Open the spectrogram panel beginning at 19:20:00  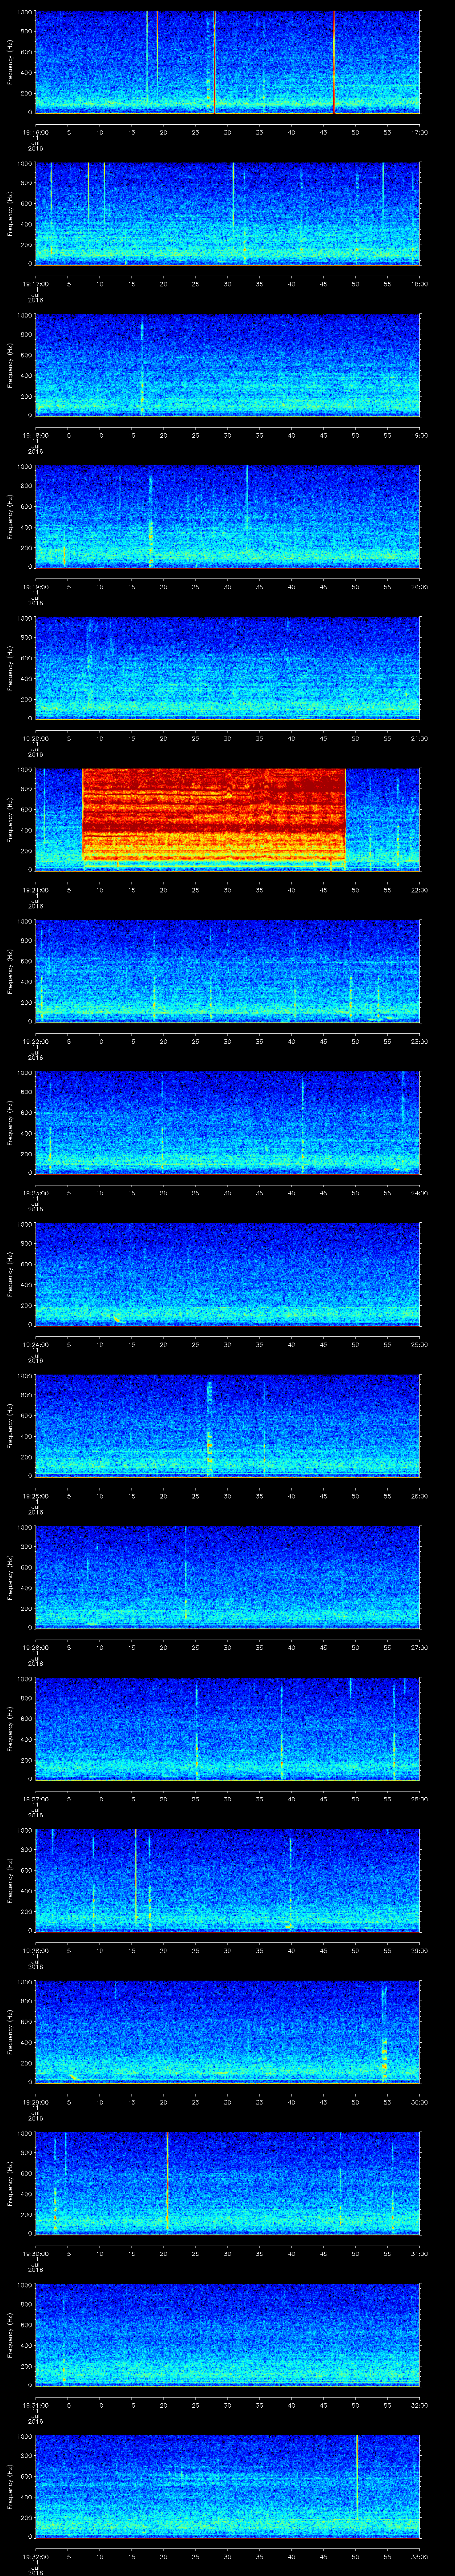[227, 668]
